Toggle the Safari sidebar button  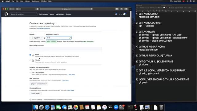17,9
